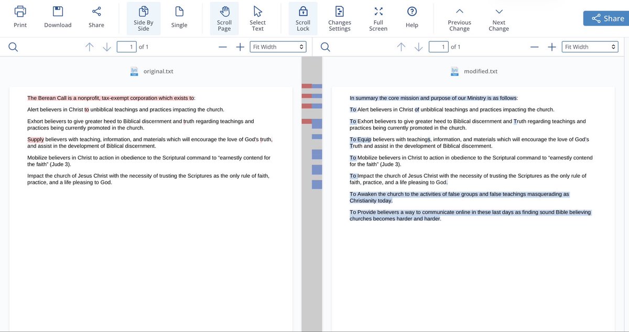
Task: Click the page number field in modified pane
Action: [x=438, y=47]
